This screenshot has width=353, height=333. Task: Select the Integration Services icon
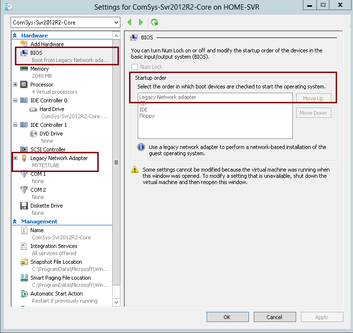point(24,246)
